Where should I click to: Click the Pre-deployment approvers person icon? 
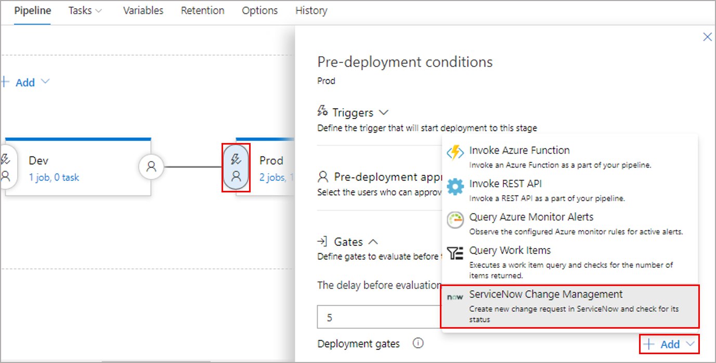click(x=323, y=176)
